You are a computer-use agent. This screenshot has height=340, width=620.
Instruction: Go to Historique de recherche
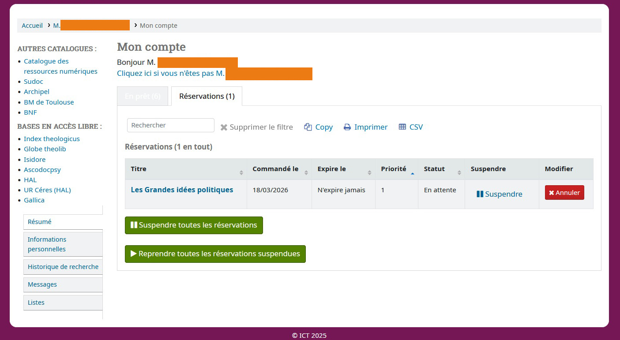63,267
